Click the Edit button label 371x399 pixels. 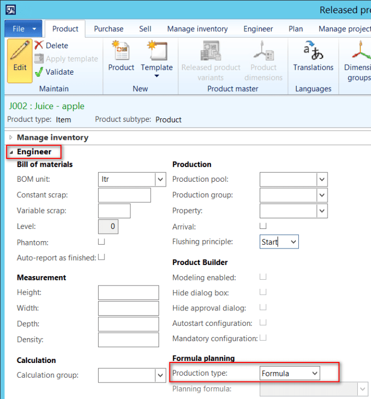20,67
